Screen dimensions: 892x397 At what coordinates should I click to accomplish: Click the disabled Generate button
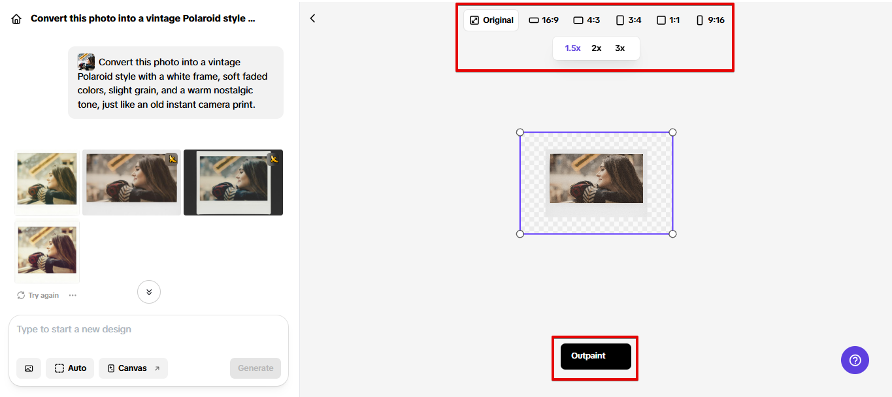[256, 368]
